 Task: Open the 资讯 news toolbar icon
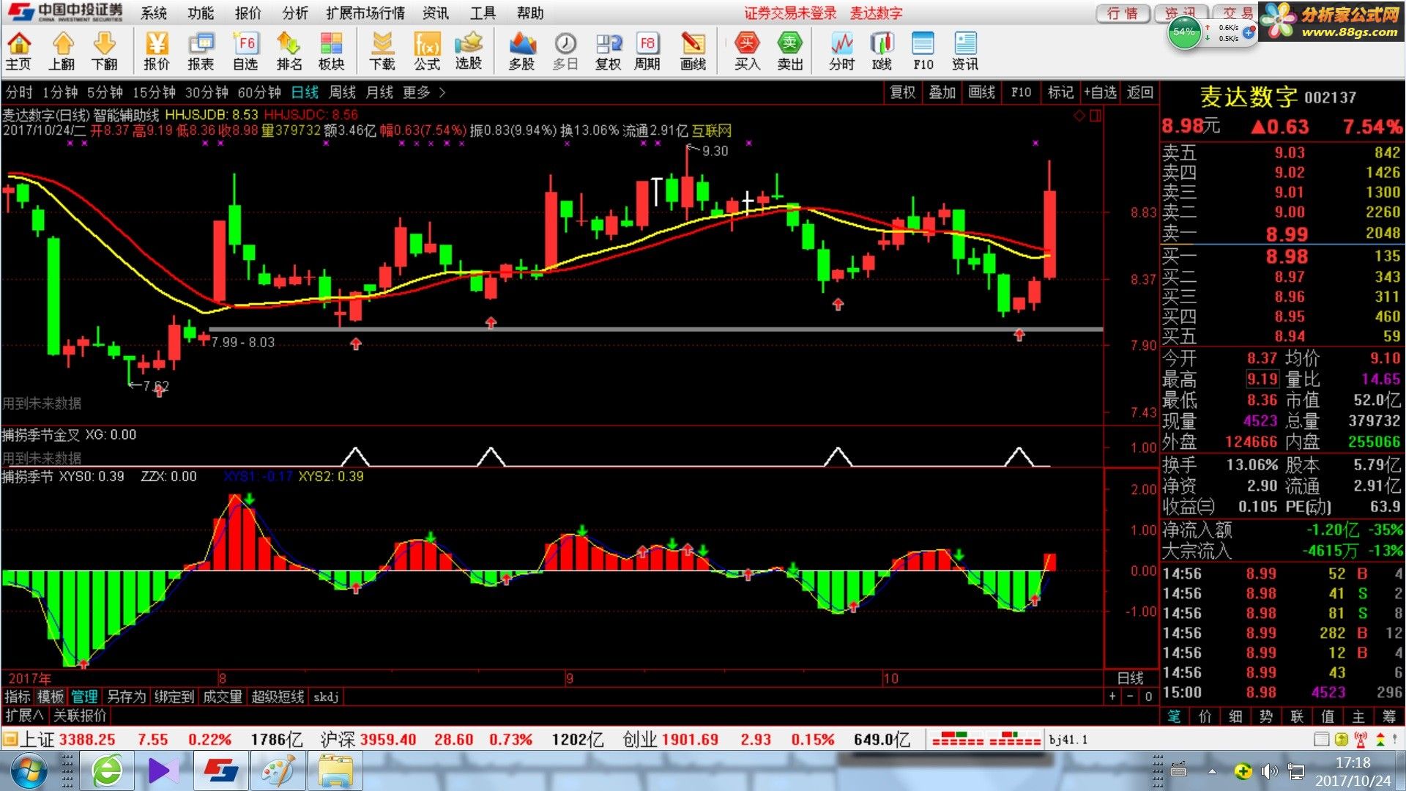[965, 51]
